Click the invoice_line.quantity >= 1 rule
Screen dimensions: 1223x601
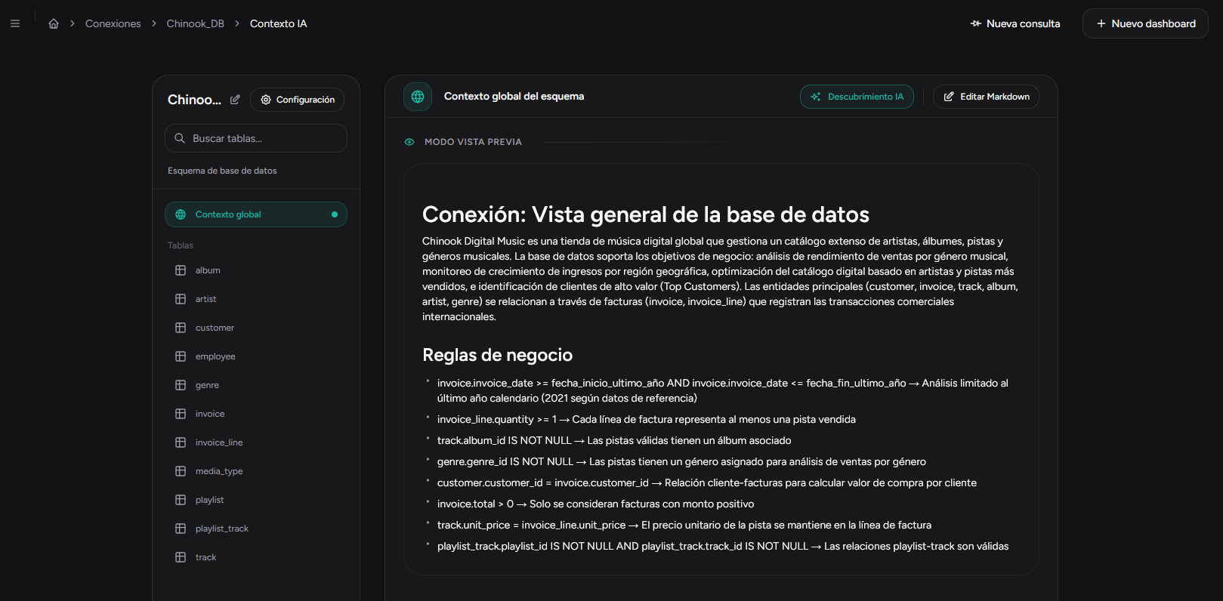[x=647, y=419]
